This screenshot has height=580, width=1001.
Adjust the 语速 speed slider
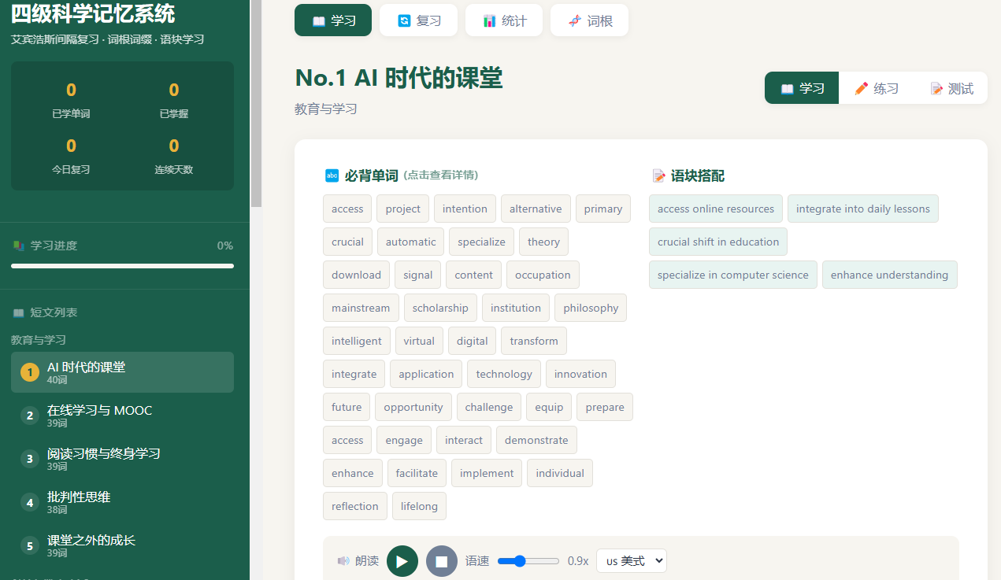pyautogui.click(x=528, y=561)
